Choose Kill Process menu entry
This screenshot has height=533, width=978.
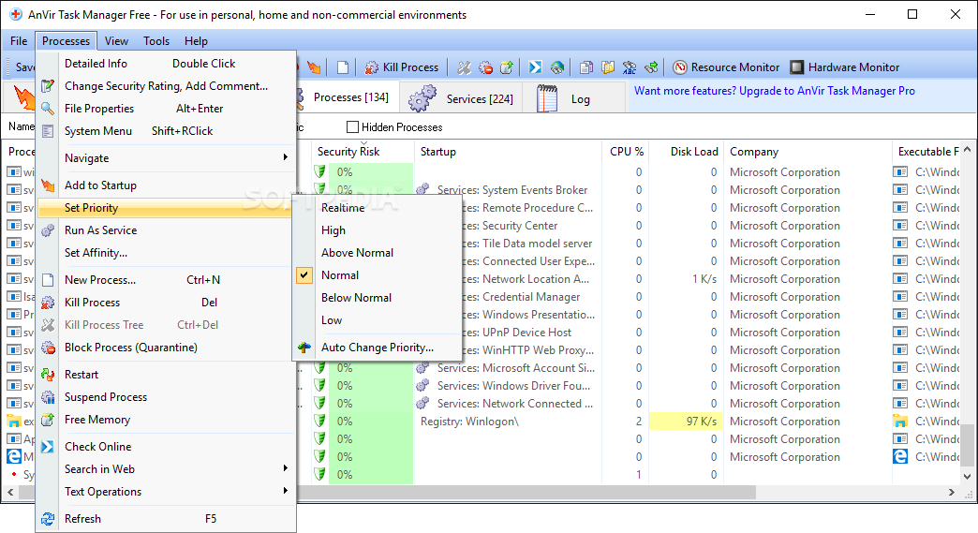coord(166,303)
